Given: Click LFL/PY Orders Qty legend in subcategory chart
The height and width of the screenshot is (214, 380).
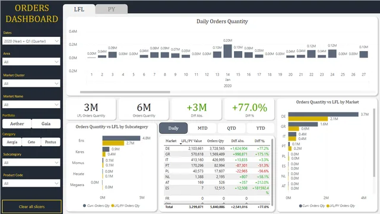Looking at the screenshot, I should 125,206.
